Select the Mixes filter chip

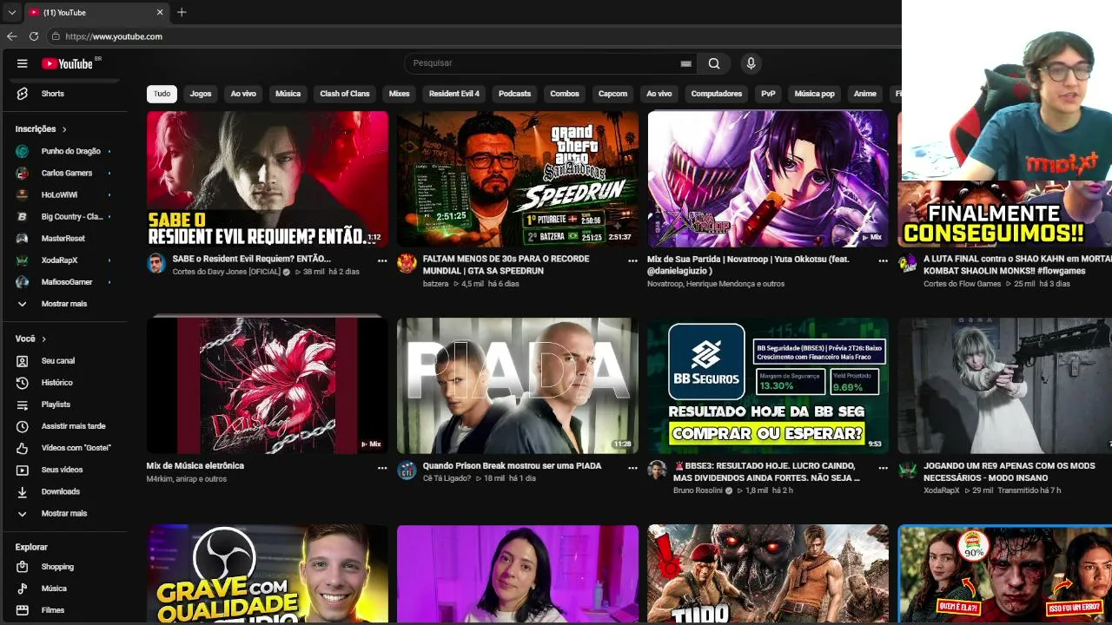coord(400,94)
